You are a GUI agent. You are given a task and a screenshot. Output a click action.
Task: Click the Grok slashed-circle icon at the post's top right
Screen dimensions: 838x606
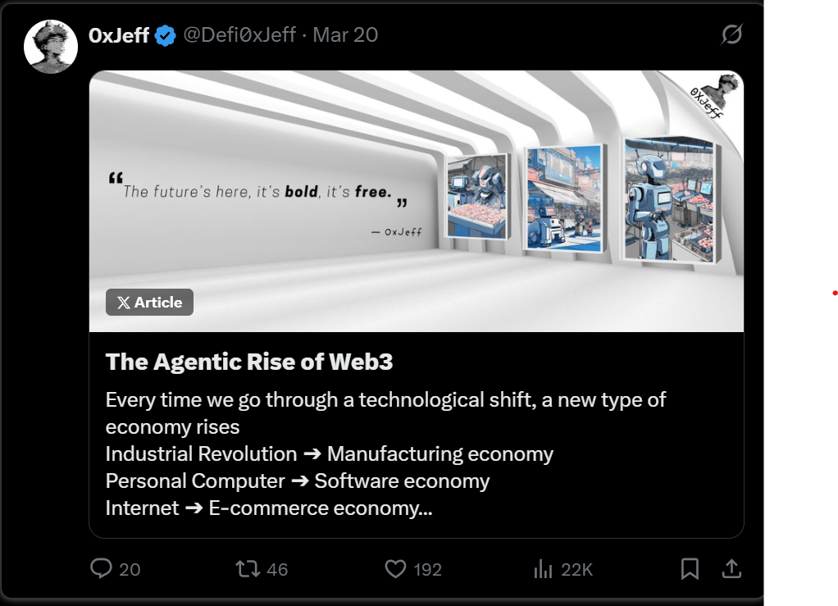point(731,34)
